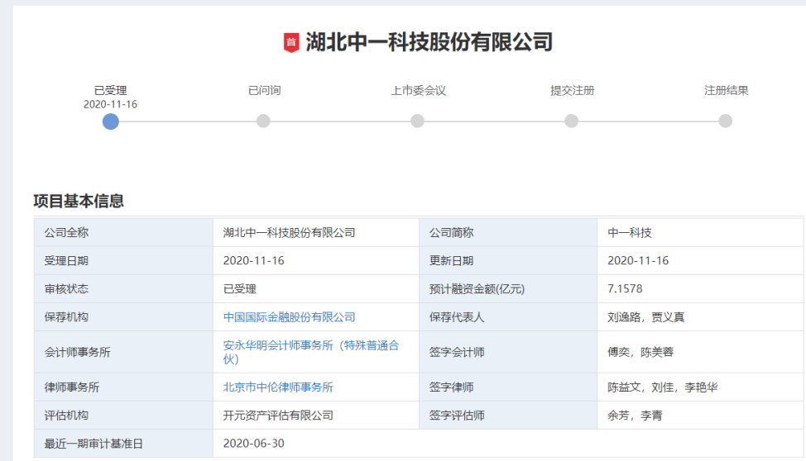
Task: Open the 安永华明会计师事务所 accounting firm link
Action: click(311, 352)
